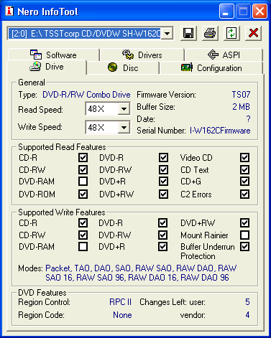Image resolution: width=271 pixels, height=338 pixels.
Task: Open the Configuration tab
Action: click(211, 68)
